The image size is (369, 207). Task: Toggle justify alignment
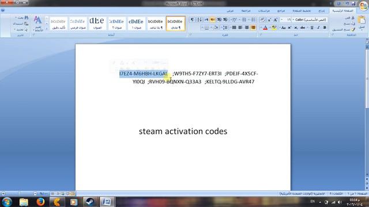(234, 28)
